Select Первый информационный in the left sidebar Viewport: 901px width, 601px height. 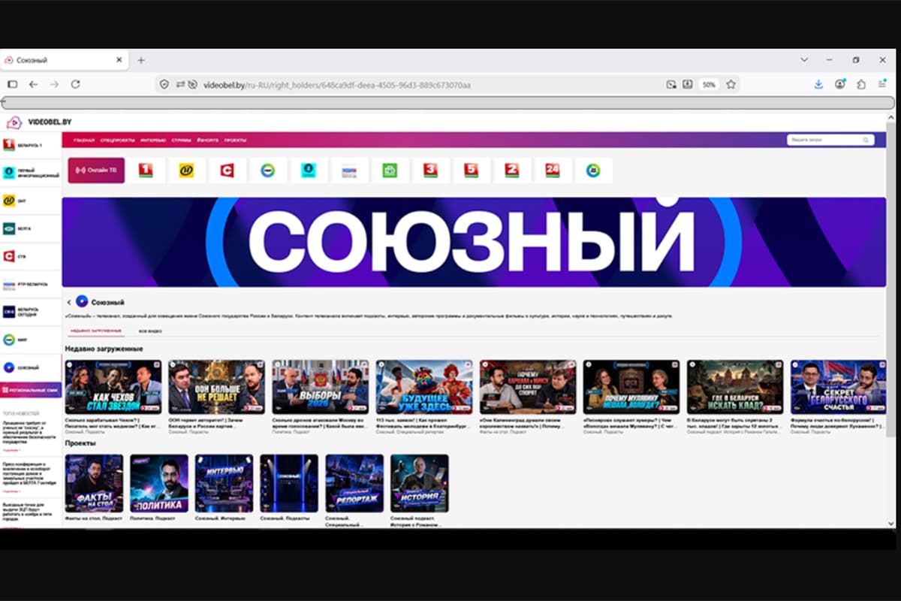point(31,173)
